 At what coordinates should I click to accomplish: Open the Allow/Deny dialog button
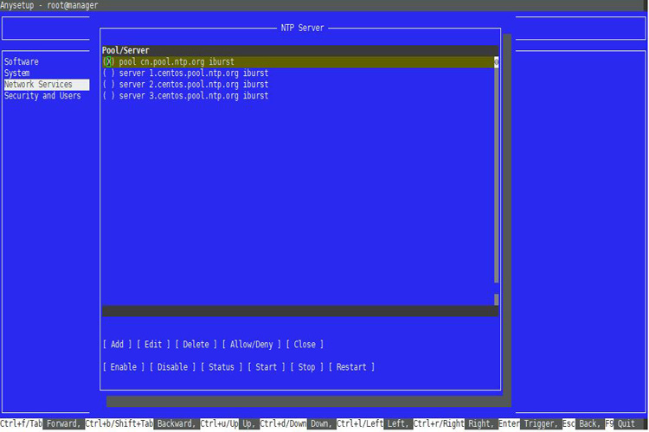tap(251, 344)
